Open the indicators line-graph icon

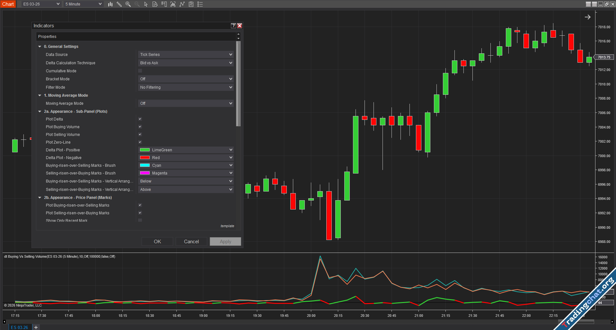(x=182, y=4)
